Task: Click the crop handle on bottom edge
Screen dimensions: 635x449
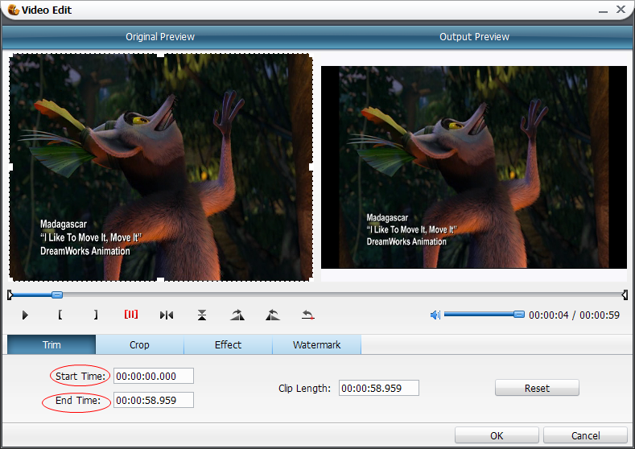Action: [x=160, y=279]
